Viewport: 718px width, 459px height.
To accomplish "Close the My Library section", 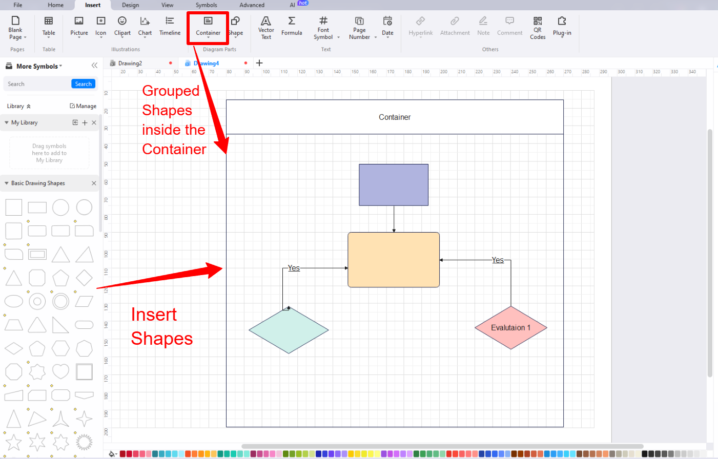I will (x=94, y=123).
